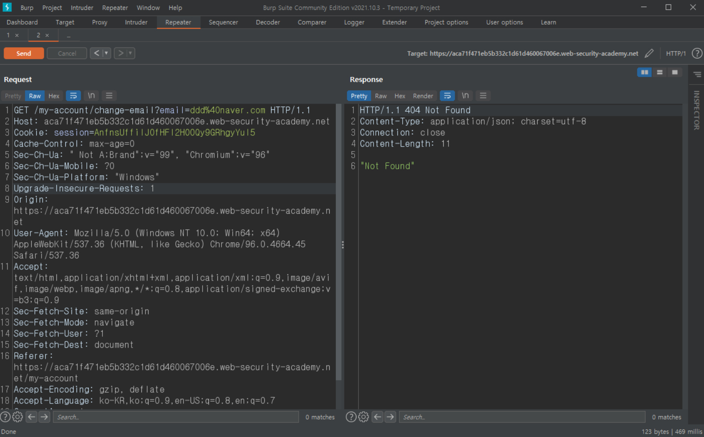Go to Extender tab
The width and height of the screenshot is (704, 437).
tap(394, 22)
